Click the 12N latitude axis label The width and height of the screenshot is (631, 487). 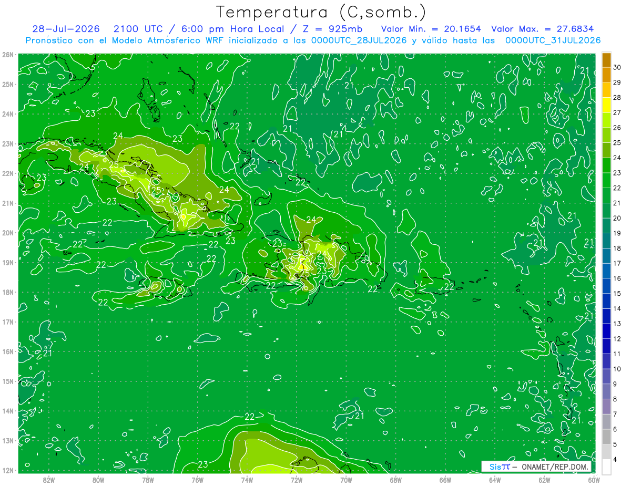tap(7, 470)
